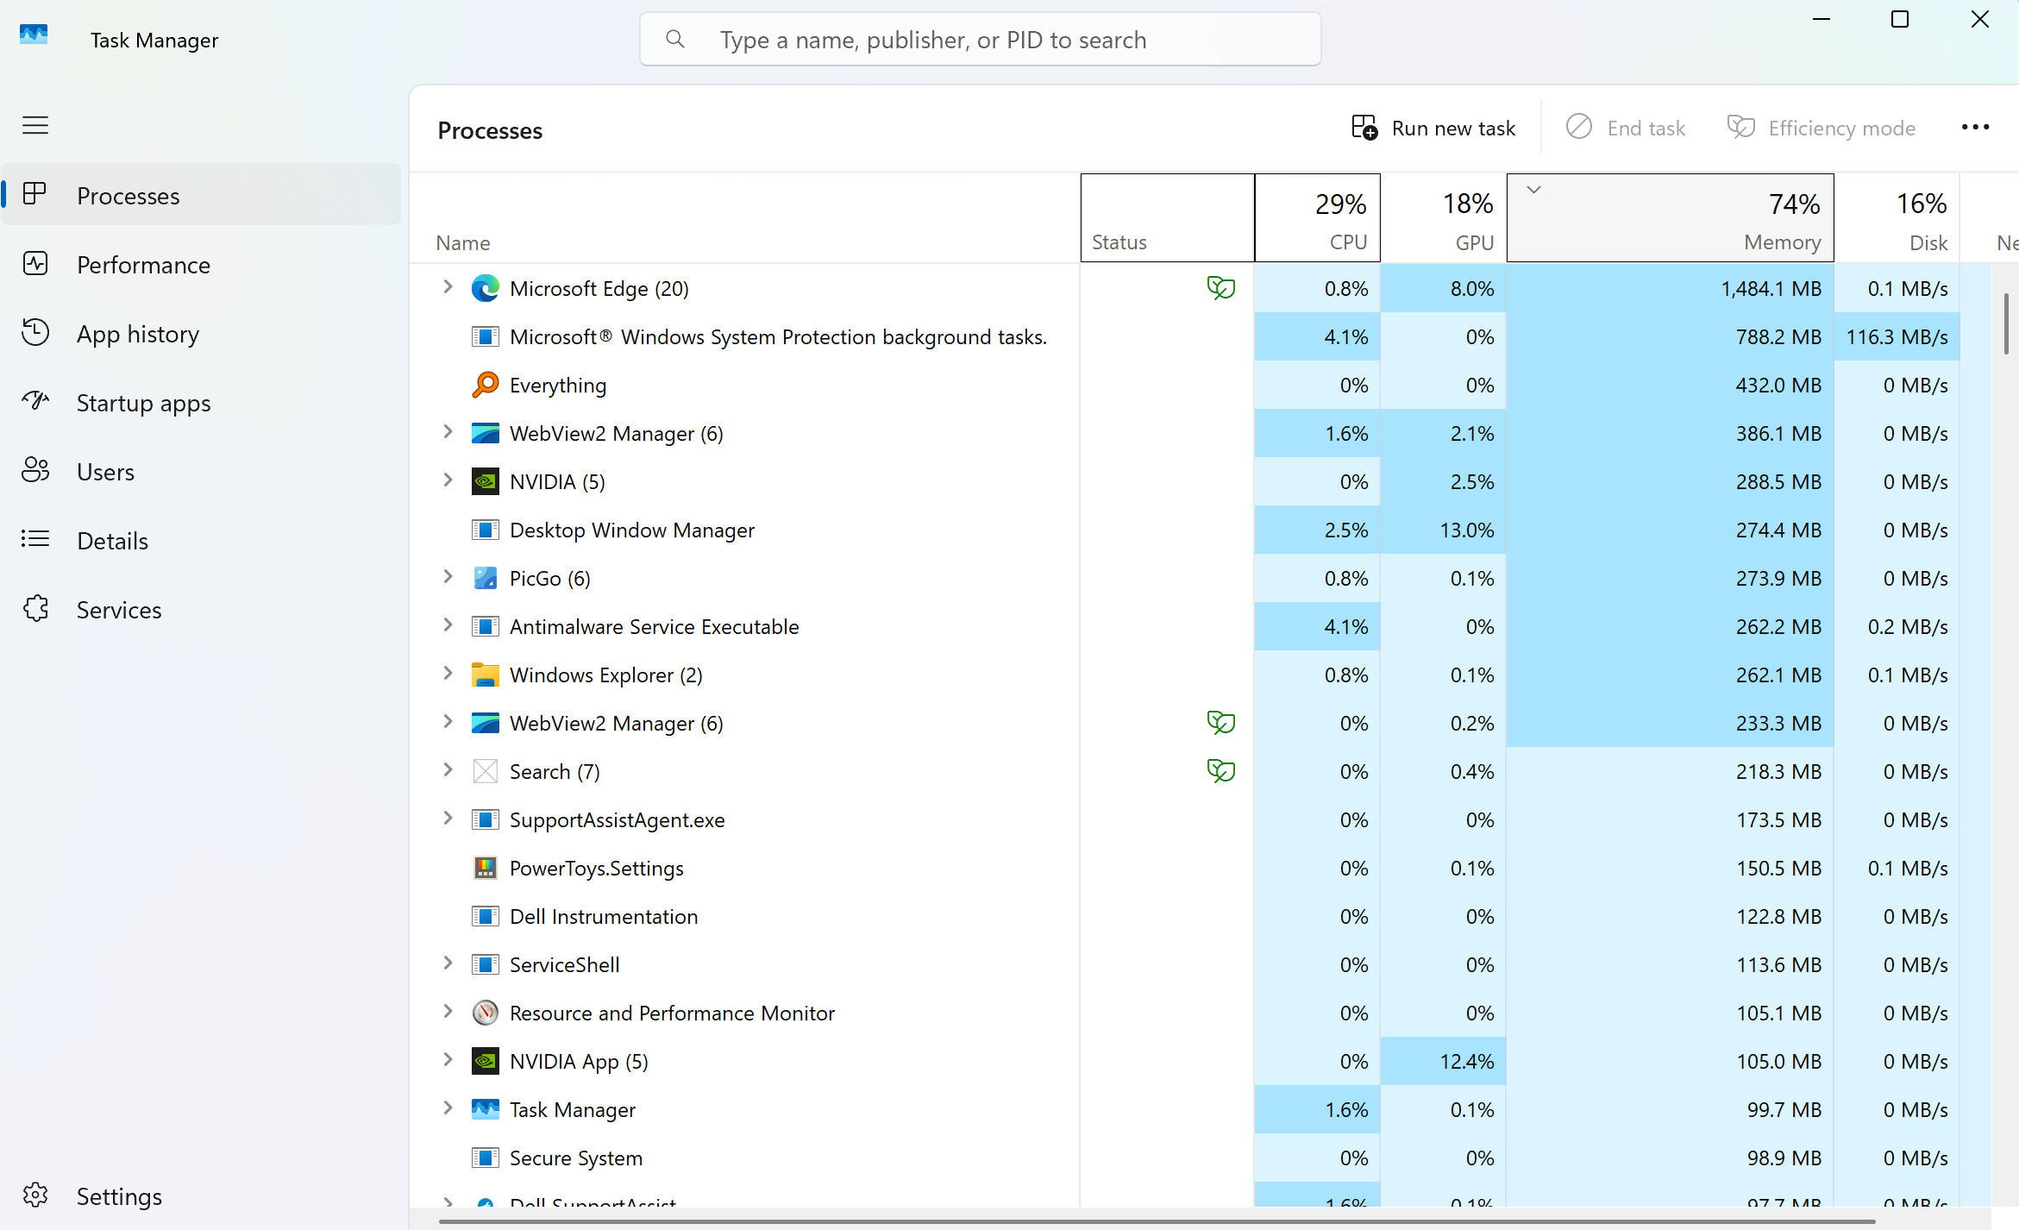Expand the Microsoft Edge (20) process group
The image size is (2019, 1230).
pos(448,287)
